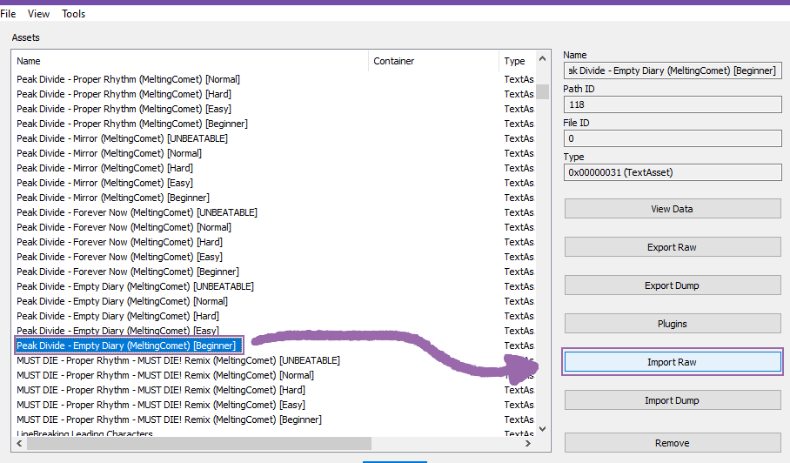The width and height of the screenshot is (790, 463).
Task: Click the vertical scrollbar down arrow
Action: pyautogui.click(x=543, y=428)
